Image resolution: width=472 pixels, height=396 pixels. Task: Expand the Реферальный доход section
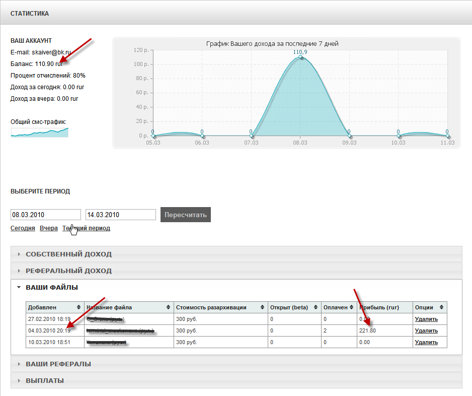(x=68, y=271)
